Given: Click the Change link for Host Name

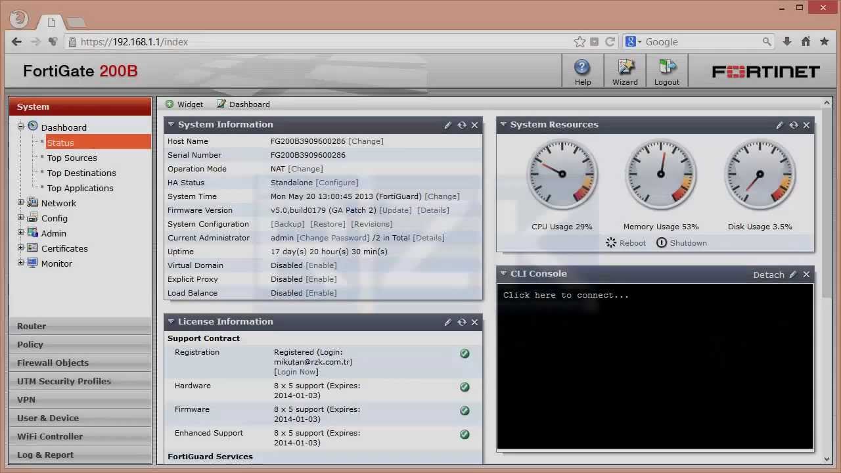Looking at the screenshot, I should pos(366,141).
